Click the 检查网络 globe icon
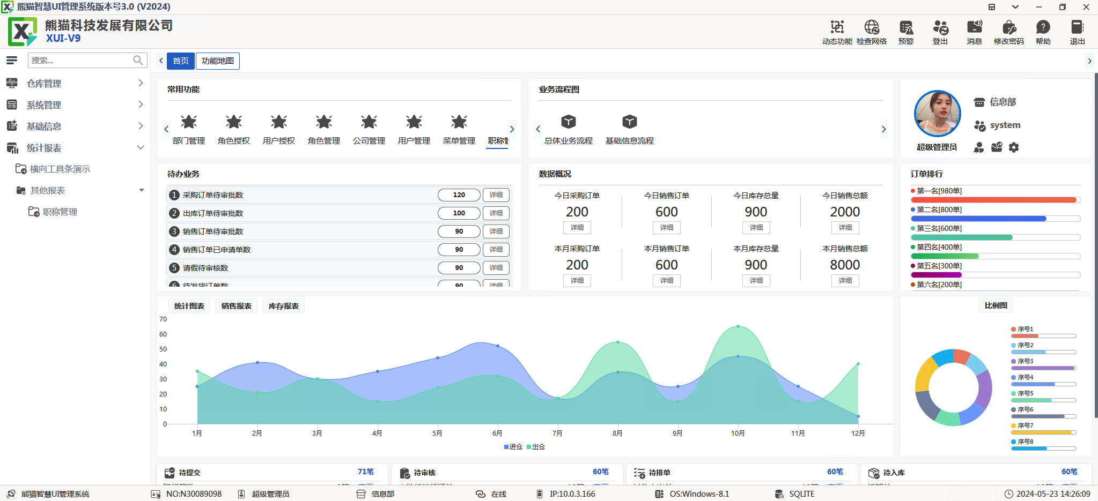The width and height of the screenshot is (1098, 501). (x=871, y=27)
